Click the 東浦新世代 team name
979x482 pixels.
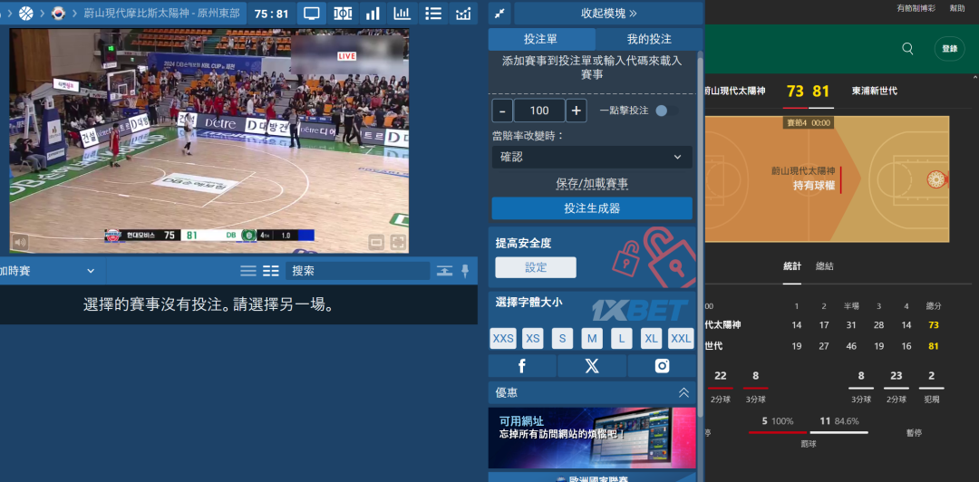point(875,92)
